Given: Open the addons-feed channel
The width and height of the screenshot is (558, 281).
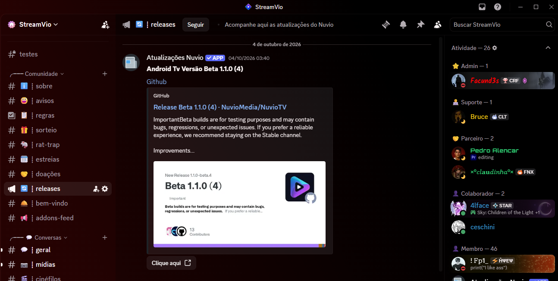Looking at the screenshot, I should pyautogui.click(x=58, y=218).
